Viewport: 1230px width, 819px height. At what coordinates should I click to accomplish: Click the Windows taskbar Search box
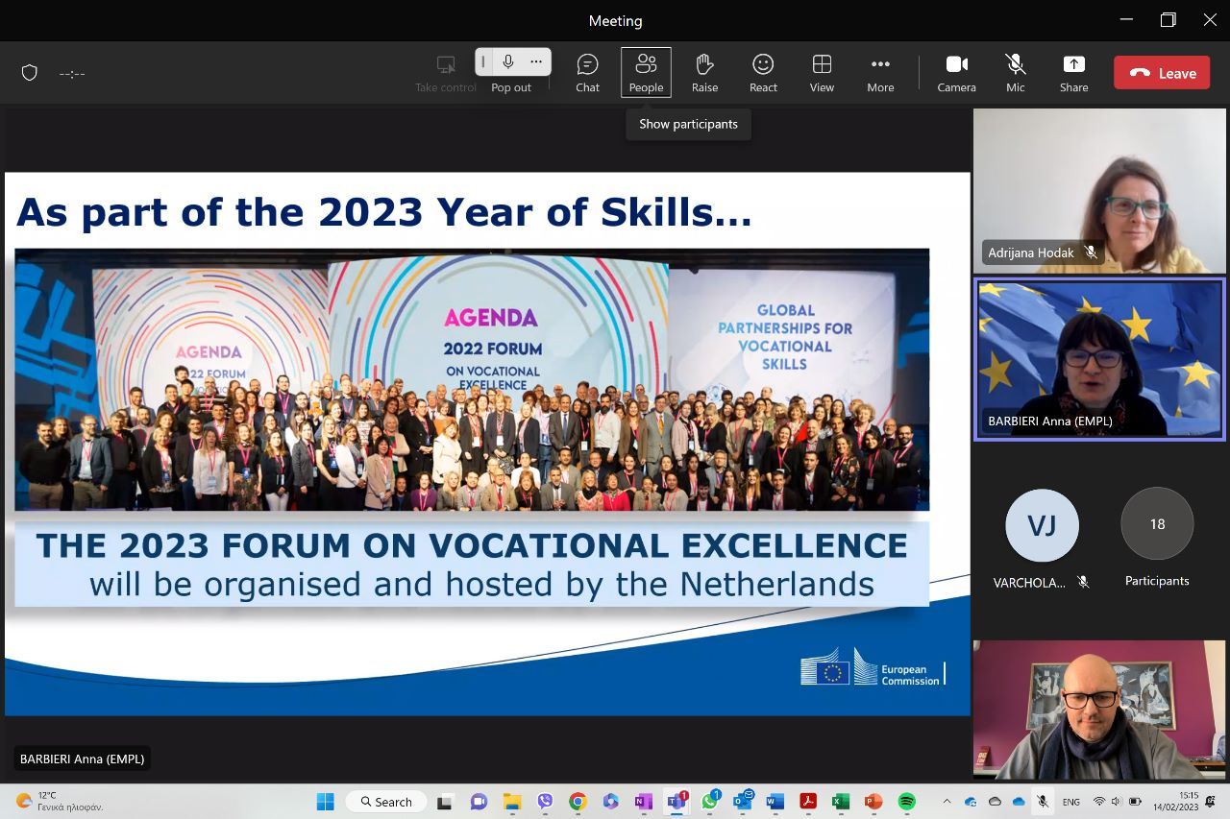pos(386,802)
